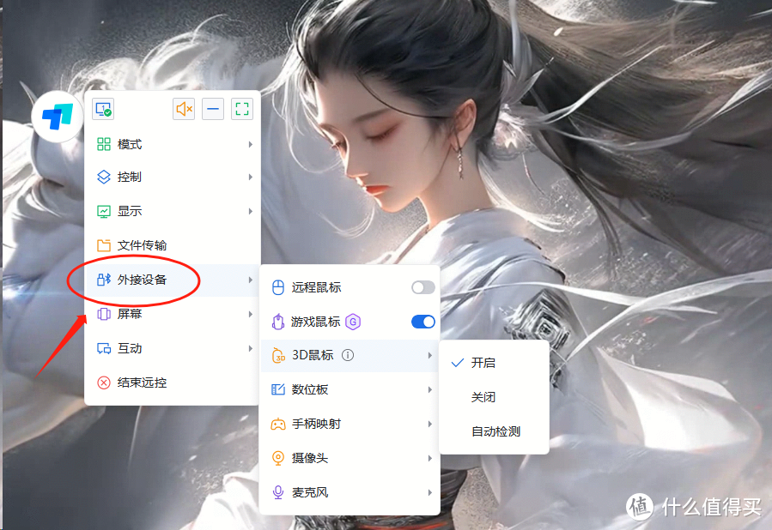Click the 远程鼠标 mouse icon
The width and height of the screenshot is (772, 530).
tap(278, 287)
